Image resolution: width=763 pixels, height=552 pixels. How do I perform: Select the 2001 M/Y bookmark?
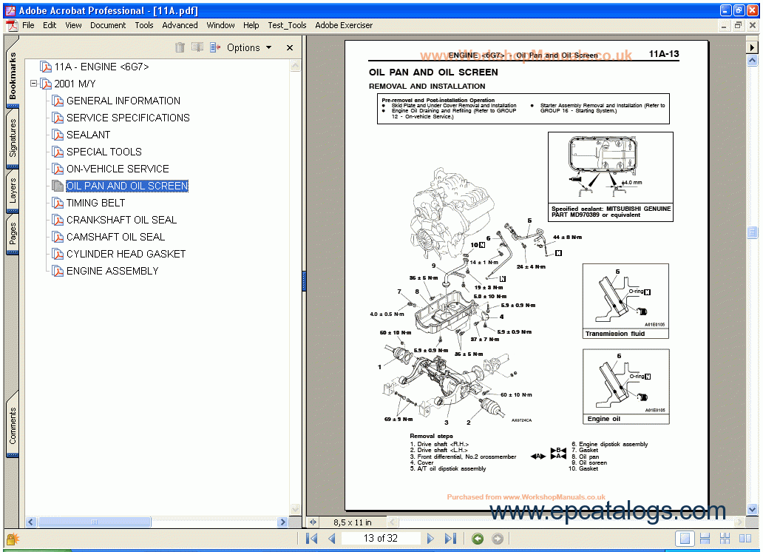[75, 84]
